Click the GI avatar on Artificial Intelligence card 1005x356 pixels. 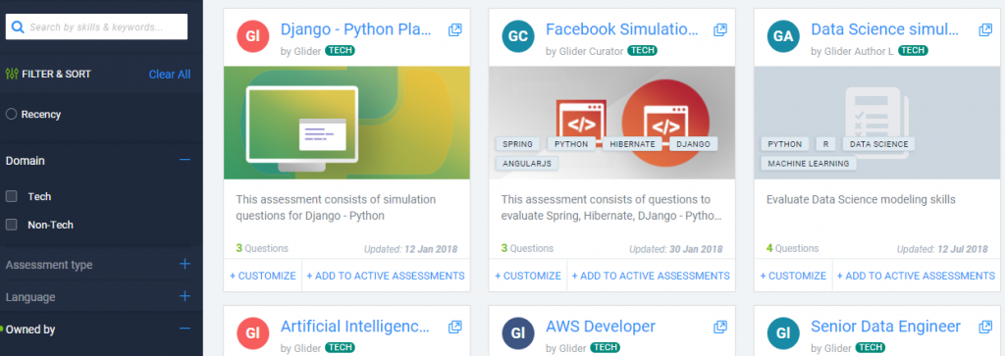click(x=252, y=333)
